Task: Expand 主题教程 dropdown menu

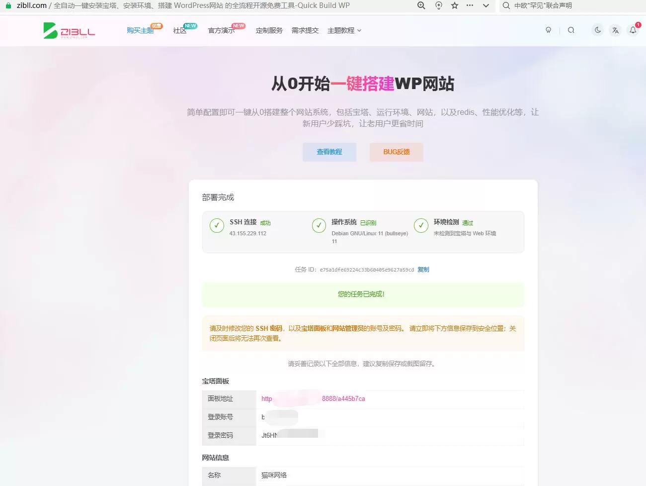Action: pyautogui.click(x=344, y=30)
